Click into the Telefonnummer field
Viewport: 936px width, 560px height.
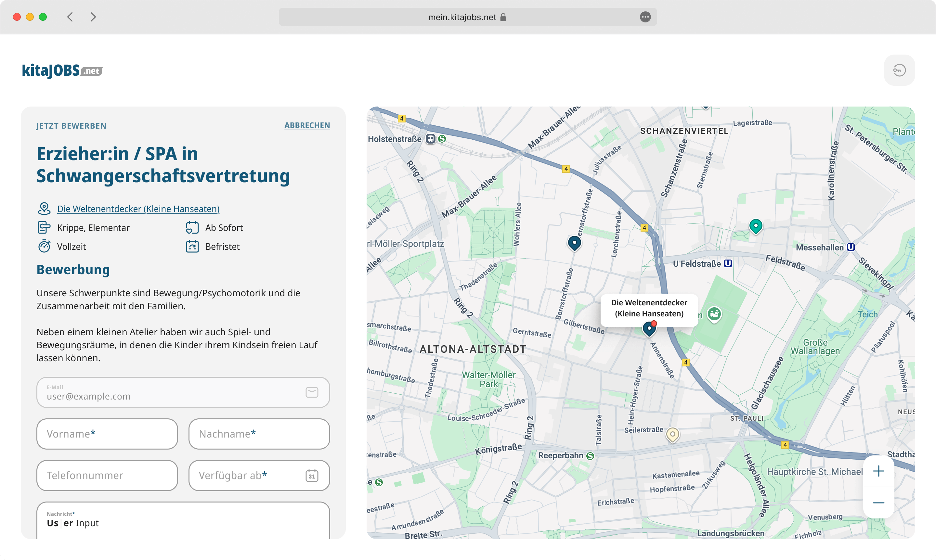[x=107, y=476]
